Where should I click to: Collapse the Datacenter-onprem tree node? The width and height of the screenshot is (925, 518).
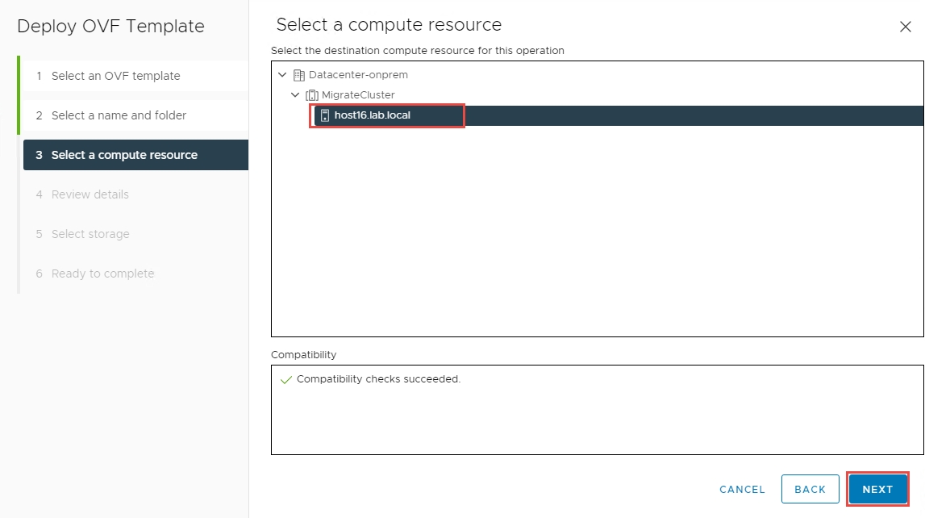click(281, 75)
